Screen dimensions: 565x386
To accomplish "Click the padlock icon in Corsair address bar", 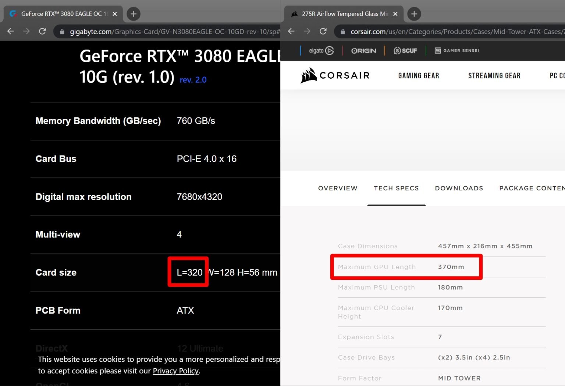I will [x=344, y=32].
